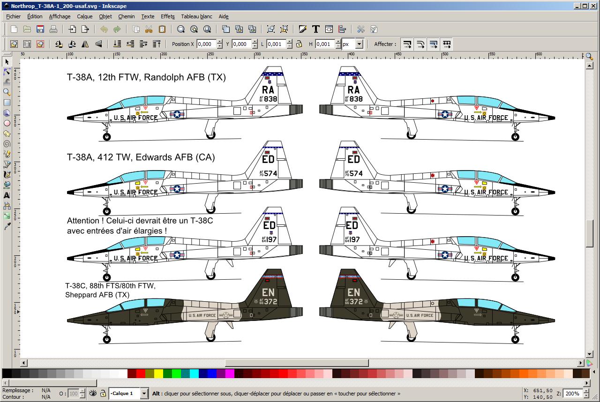Activate the eyedropper color picker tool
This screenshot has width=600, height=402.
[7, 226]
